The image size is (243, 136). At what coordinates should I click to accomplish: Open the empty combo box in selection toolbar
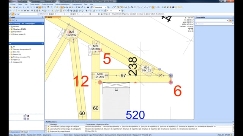click(37, 14)
